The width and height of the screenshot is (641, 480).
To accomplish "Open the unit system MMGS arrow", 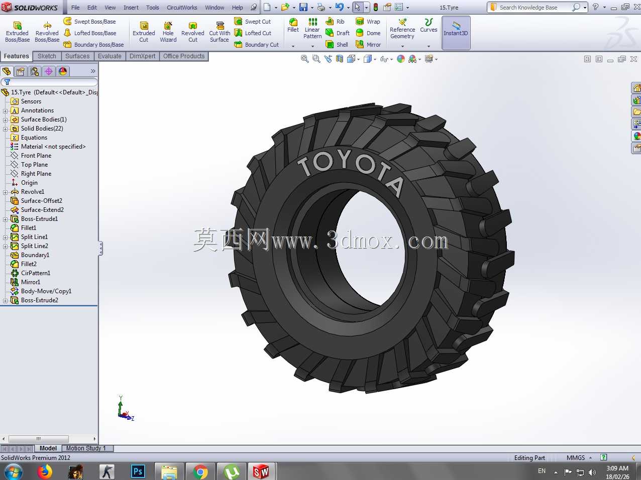I will tap(590, 458).
